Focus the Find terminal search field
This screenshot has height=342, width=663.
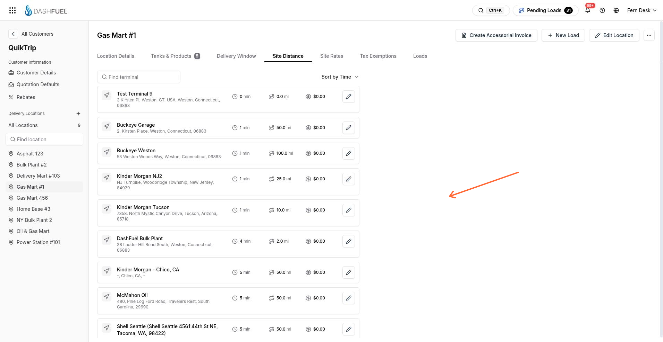click(x=139, y=77)
